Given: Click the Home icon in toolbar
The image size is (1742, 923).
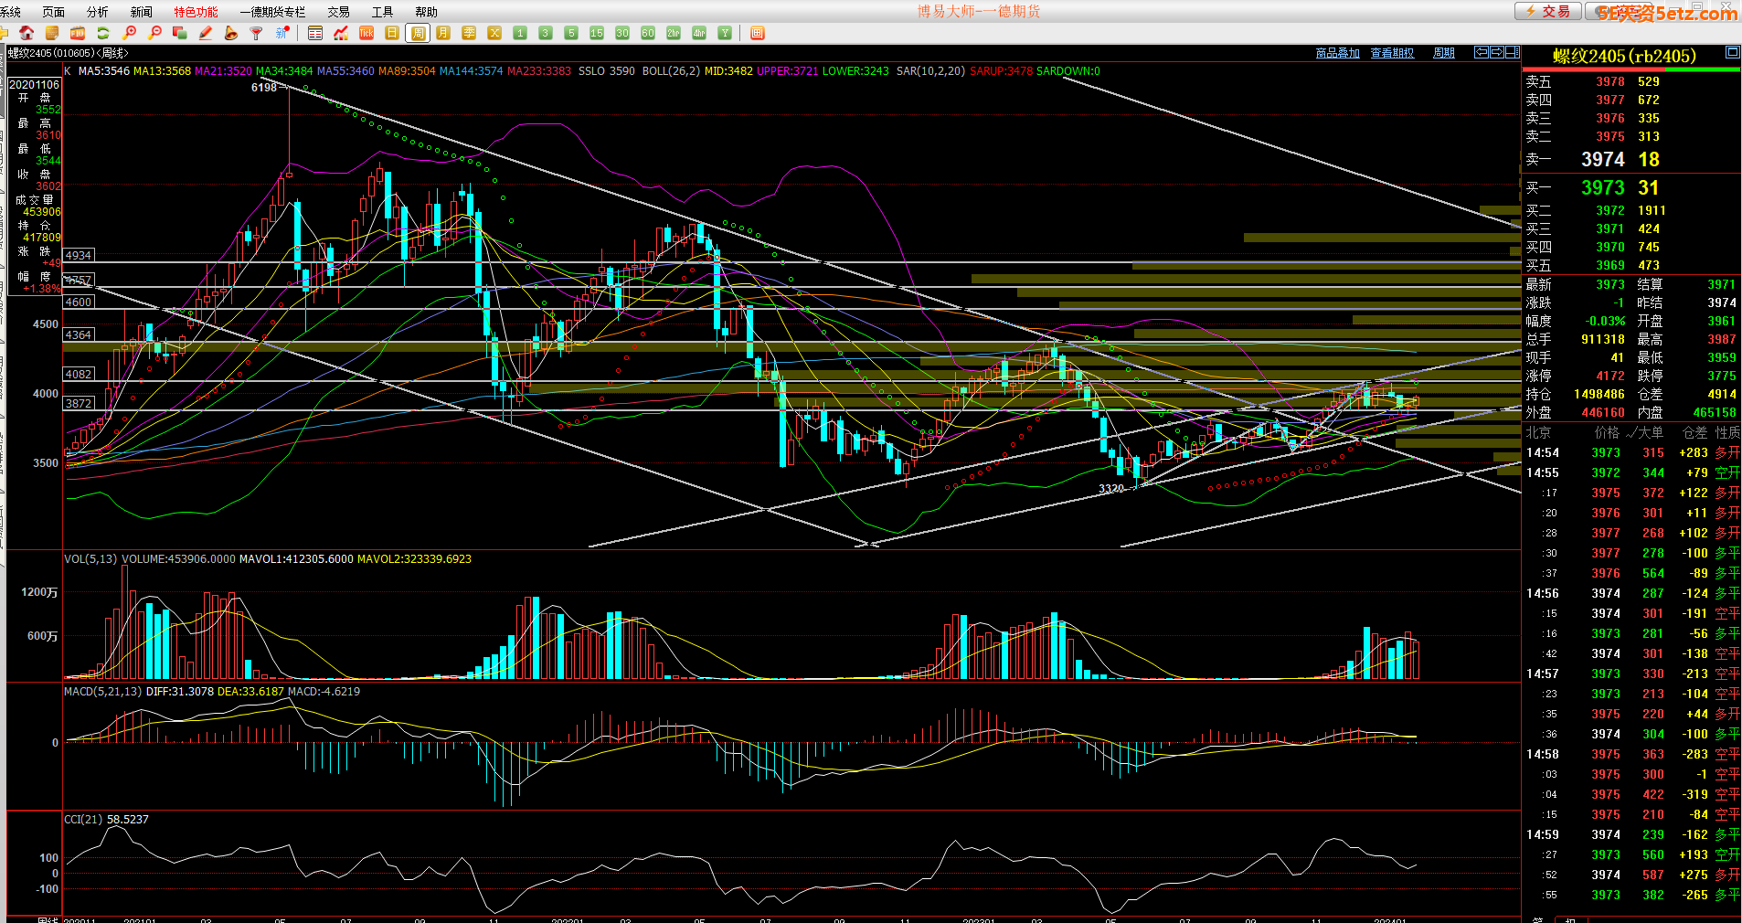Looking at the screenshot, I should [27, 33].
